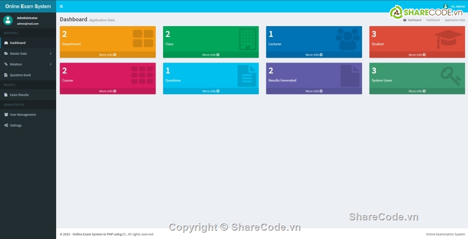Click the Department card grid icon
This screenshot has width=468, height=239.
click(x=143, y=38)
